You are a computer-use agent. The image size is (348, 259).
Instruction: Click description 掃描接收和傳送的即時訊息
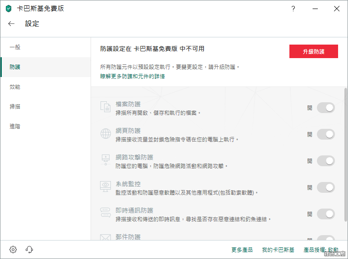193,219
